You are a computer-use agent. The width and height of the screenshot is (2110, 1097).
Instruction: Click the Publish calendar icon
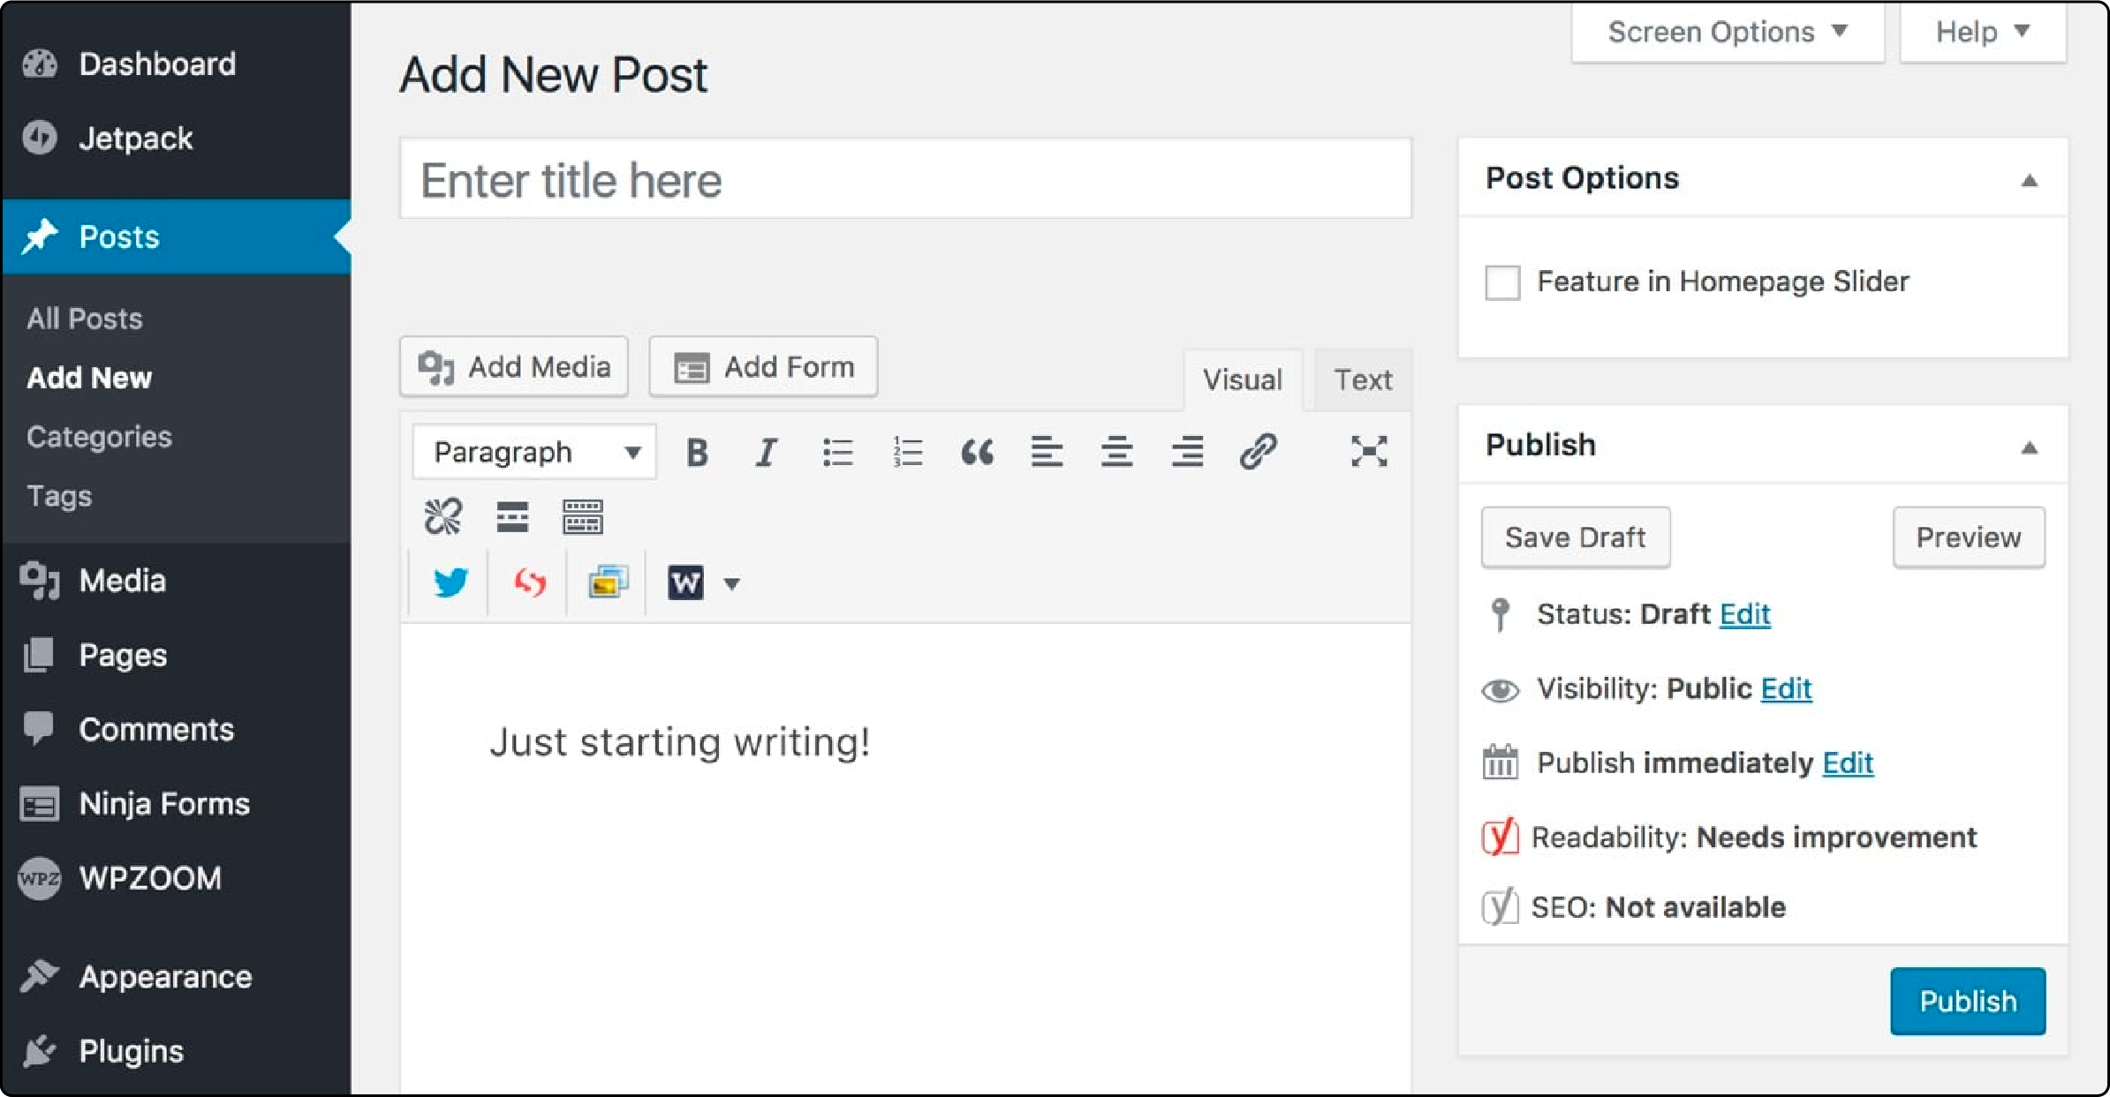tap(1500, 763)
